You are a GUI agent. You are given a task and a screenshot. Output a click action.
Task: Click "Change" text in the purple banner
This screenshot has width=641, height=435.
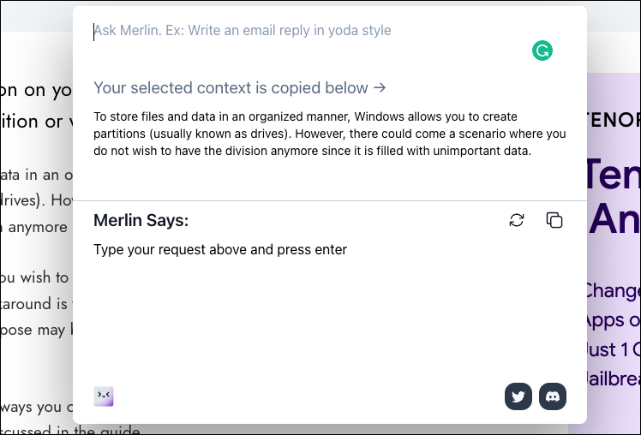tap(612, 290)
